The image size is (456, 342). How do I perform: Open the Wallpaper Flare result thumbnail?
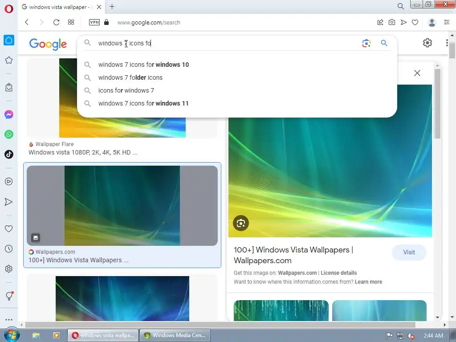pyautogui.click(x=122, y=98)
